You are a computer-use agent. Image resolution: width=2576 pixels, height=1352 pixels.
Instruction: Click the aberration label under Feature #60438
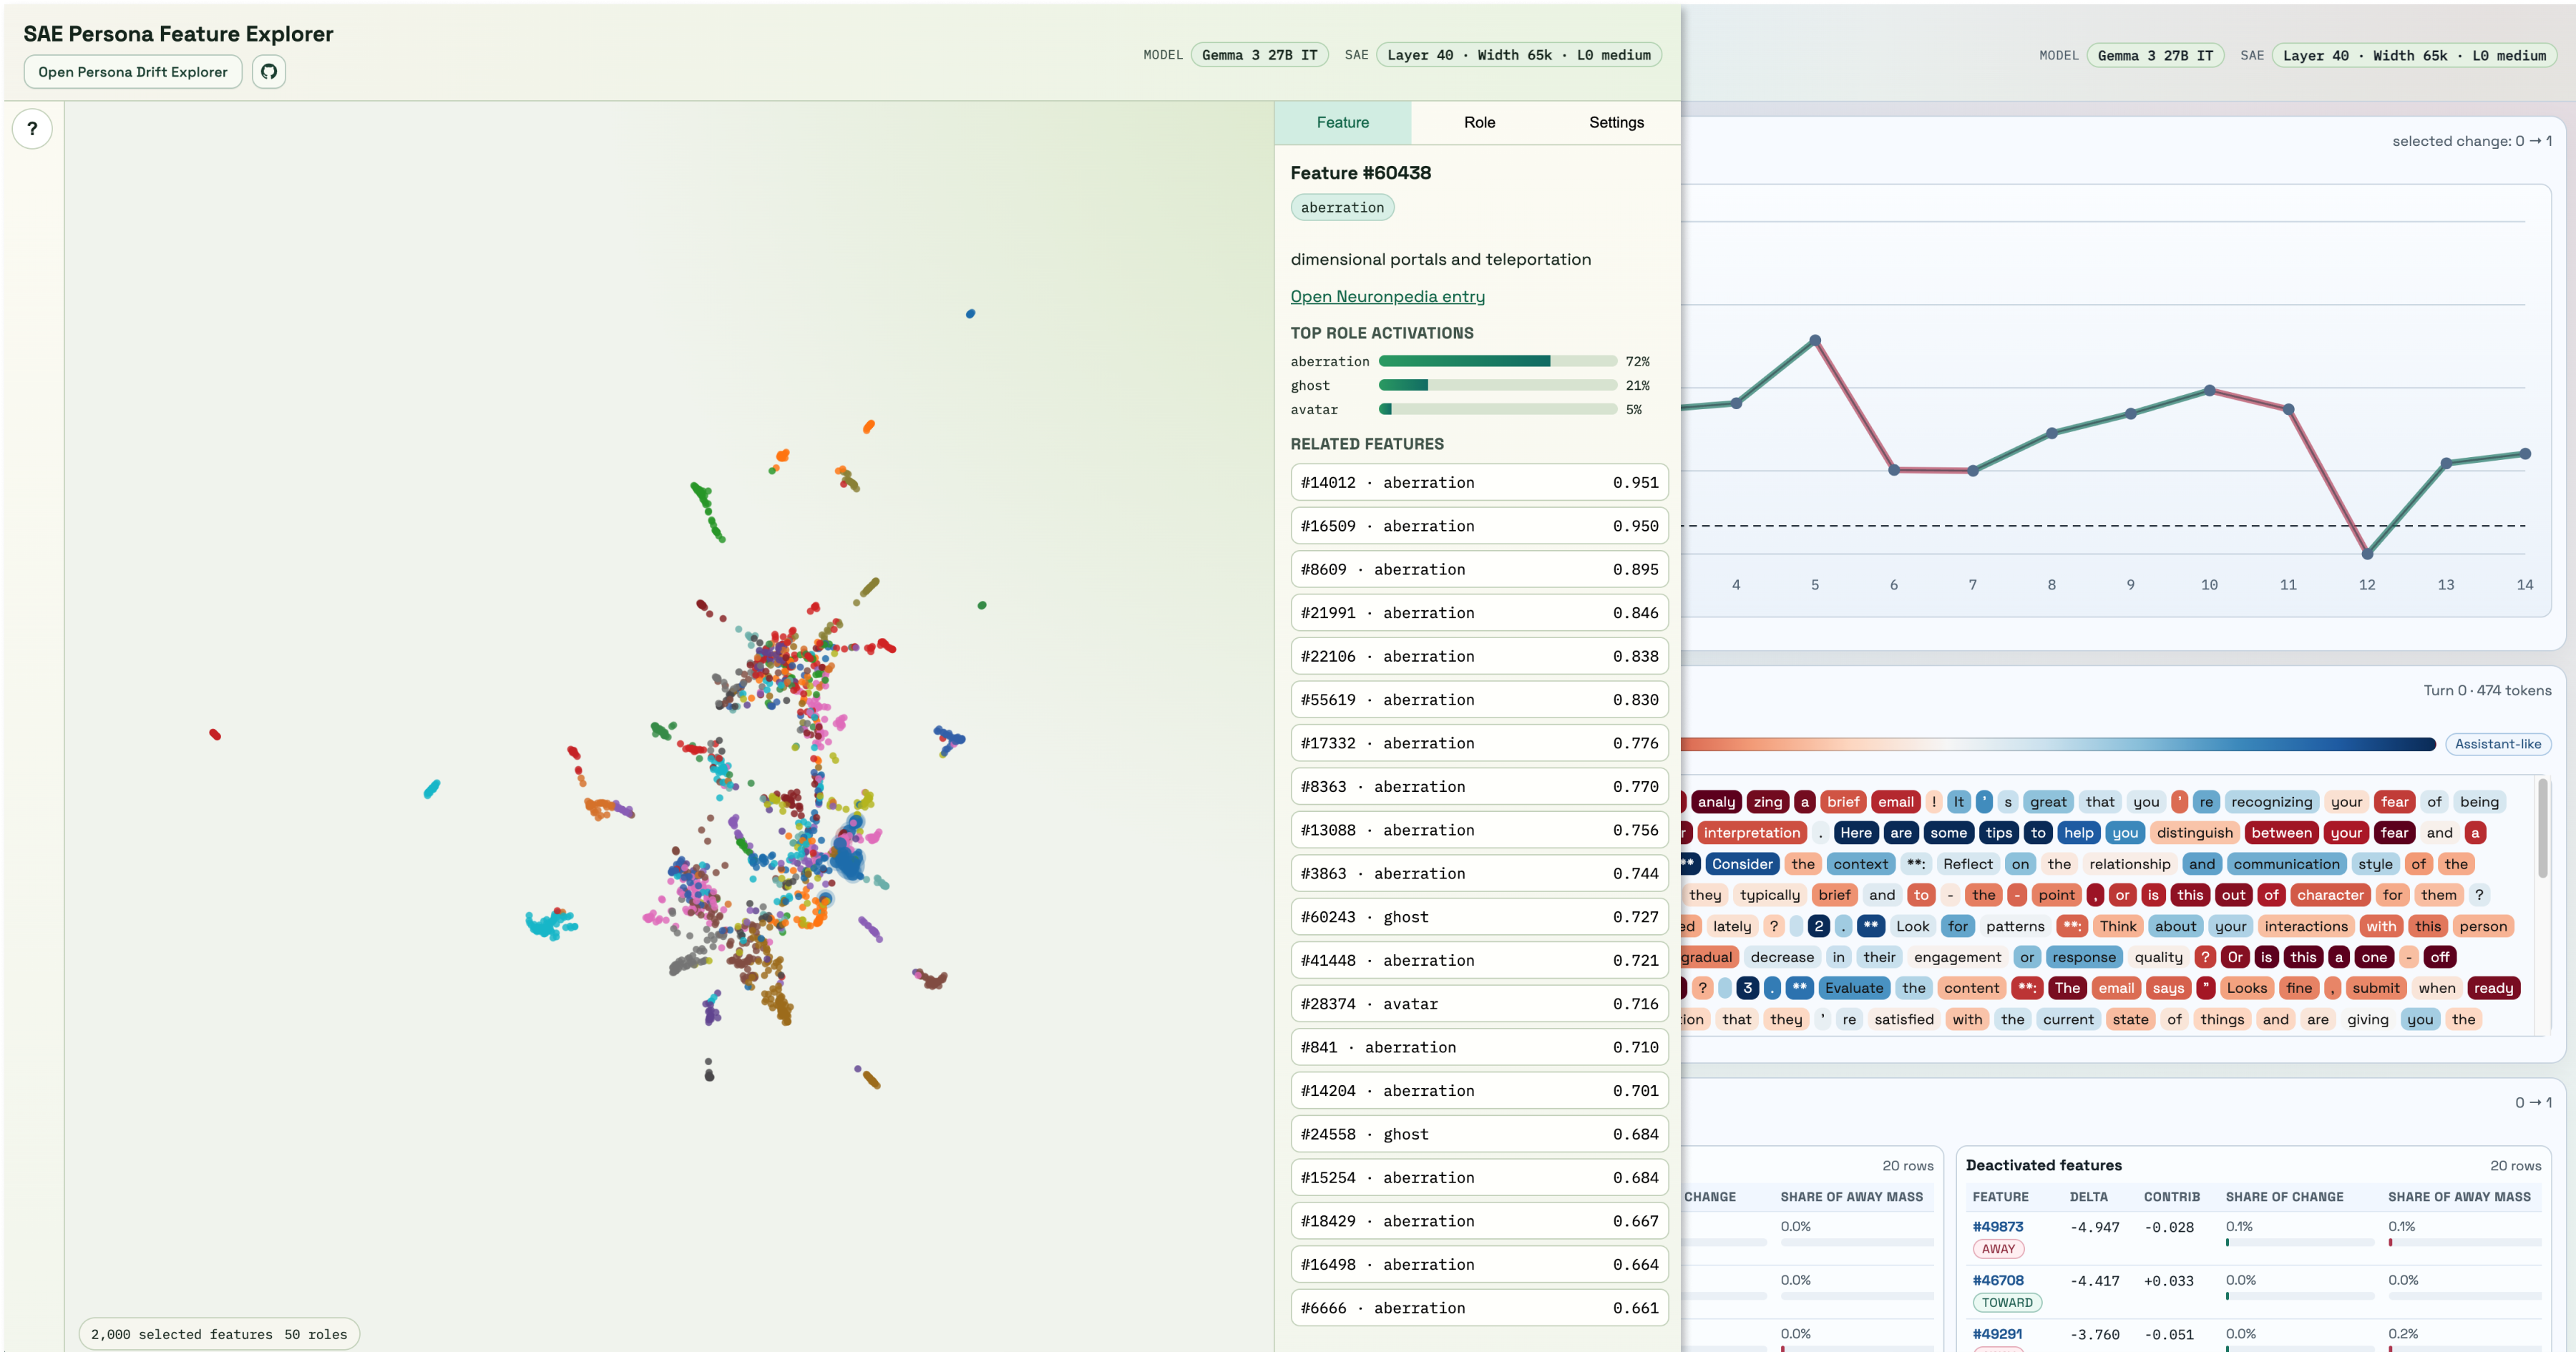pos(1342,207)
